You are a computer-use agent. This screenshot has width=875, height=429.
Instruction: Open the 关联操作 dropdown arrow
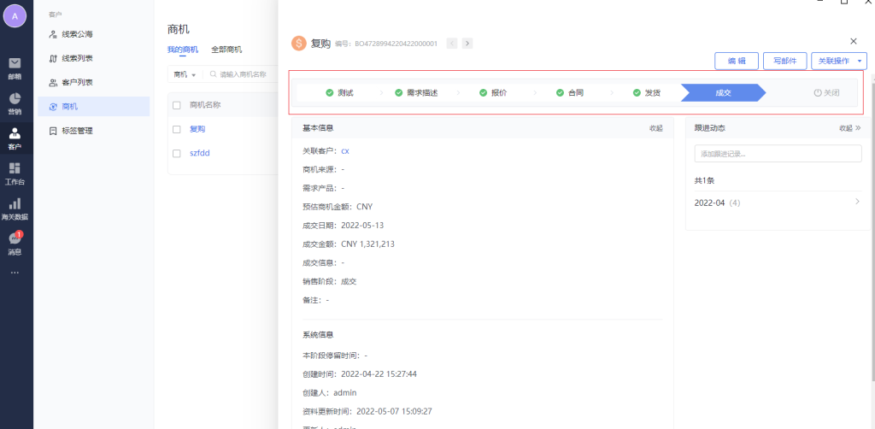pos(860,61)
